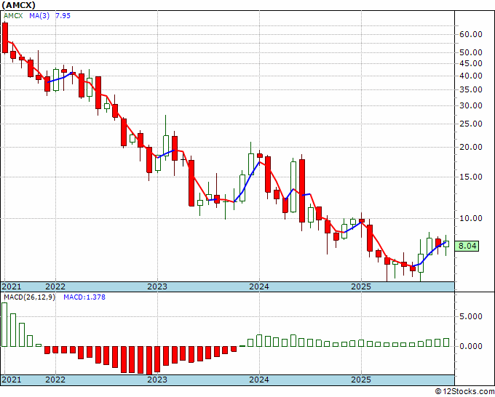This screenshot has height=397, width=495.
Task: Click the MACD(26,12,9) indicator label
Action: [29, 297]
